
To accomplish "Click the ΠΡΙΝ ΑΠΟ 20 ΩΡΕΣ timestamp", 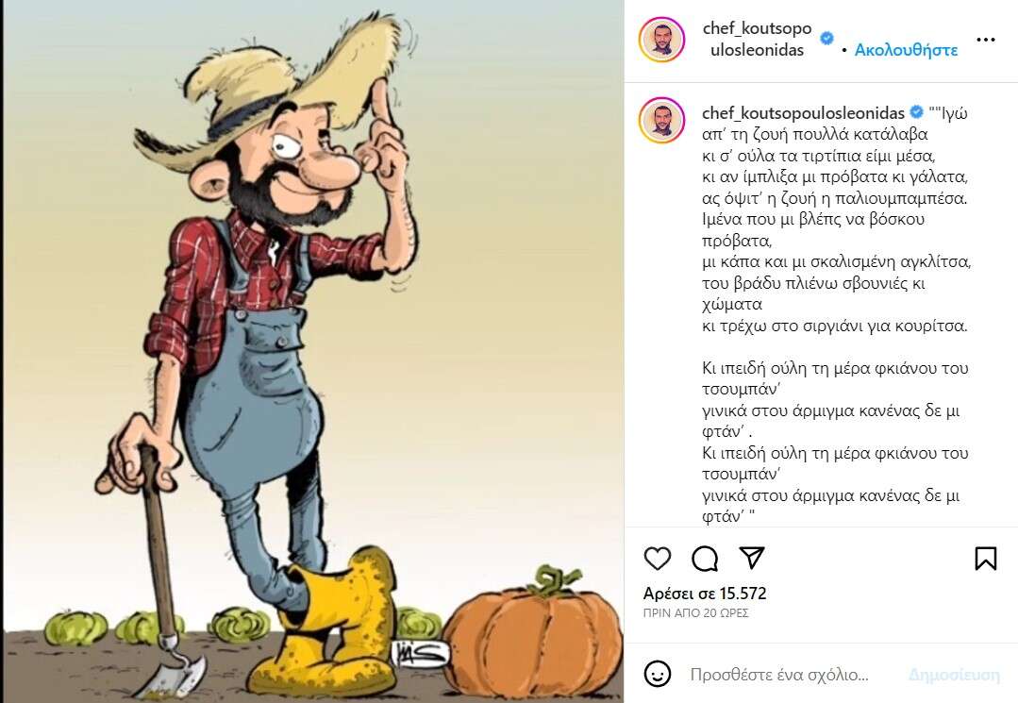I will 696,612.
